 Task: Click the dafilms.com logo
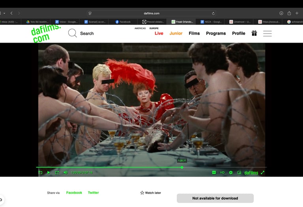pos(46,33)
